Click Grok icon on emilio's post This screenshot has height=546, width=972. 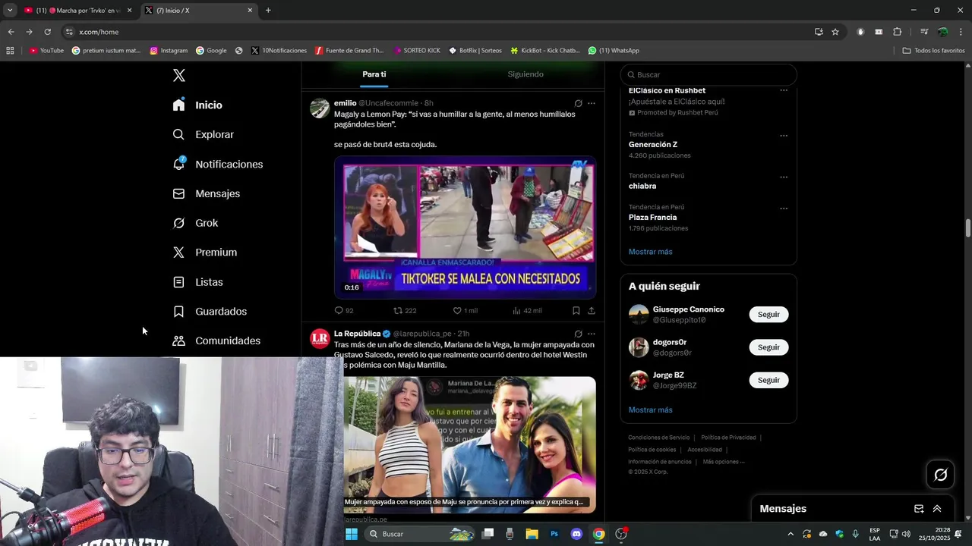578,103
